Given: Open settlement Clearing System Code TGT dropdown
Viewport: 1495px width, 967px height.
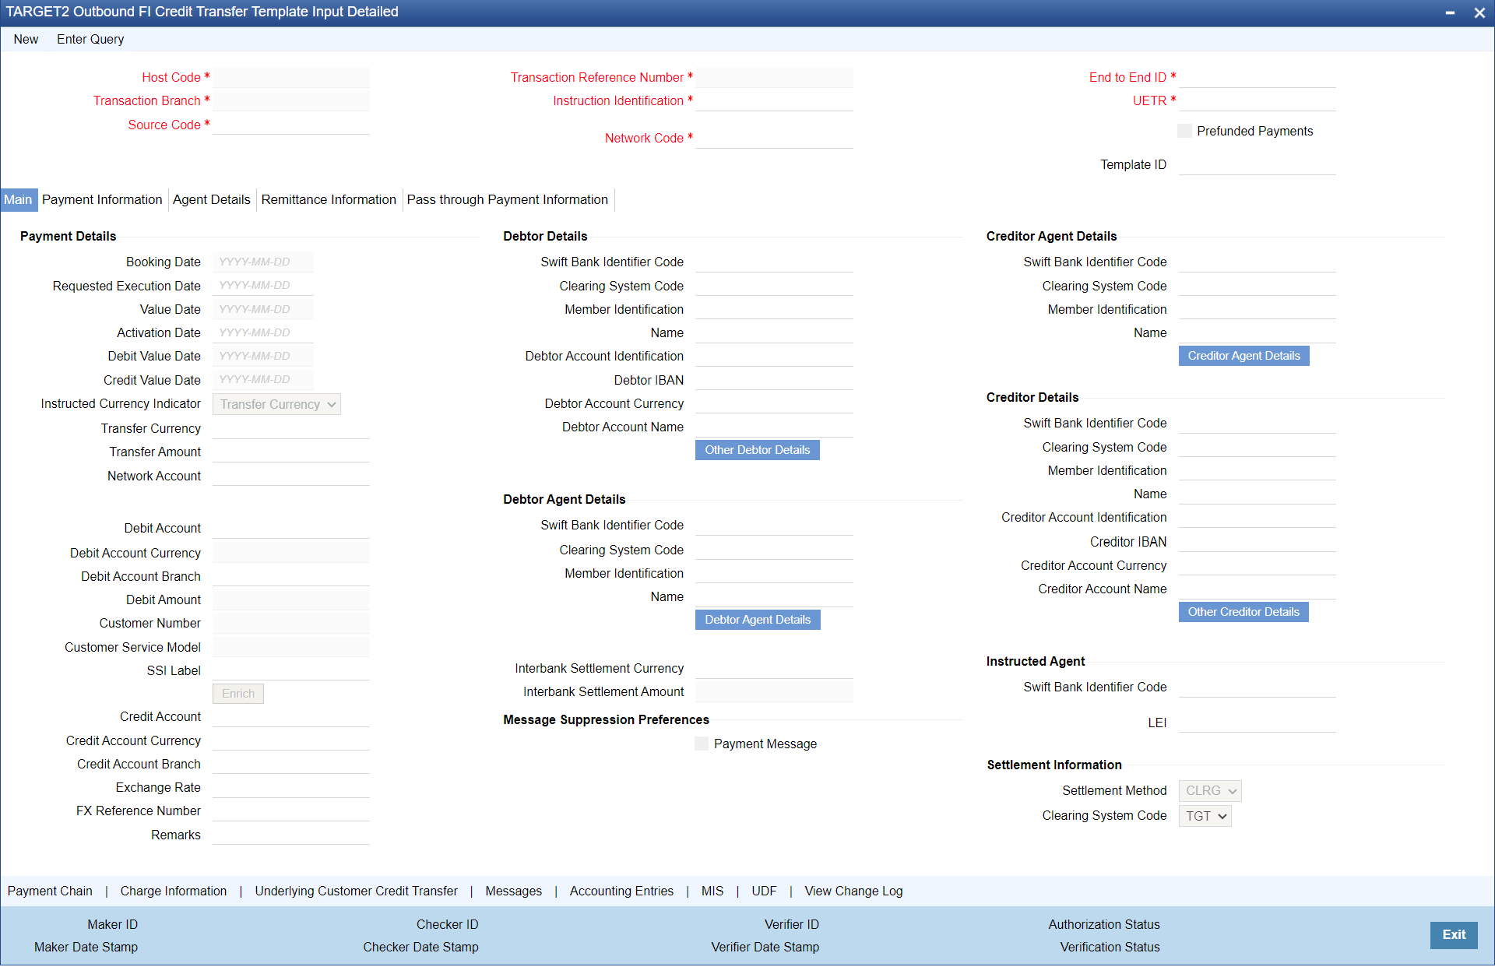Looking at the screenshot, I should (x=1205, y=816).
